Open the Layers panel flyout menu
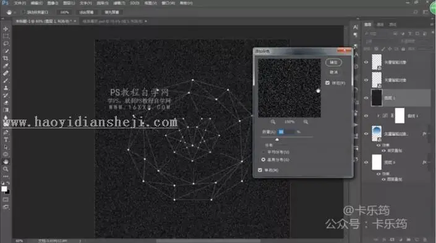 tap(432, 25)
